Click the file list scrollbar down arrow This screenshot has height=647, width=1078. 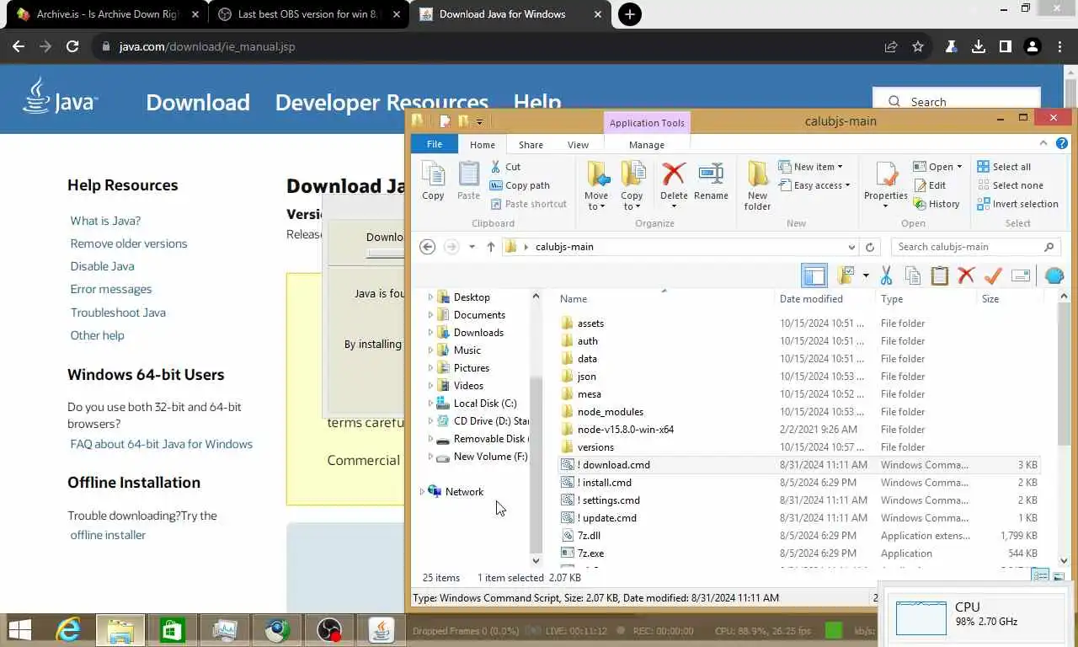click(x=1064, y=560)
